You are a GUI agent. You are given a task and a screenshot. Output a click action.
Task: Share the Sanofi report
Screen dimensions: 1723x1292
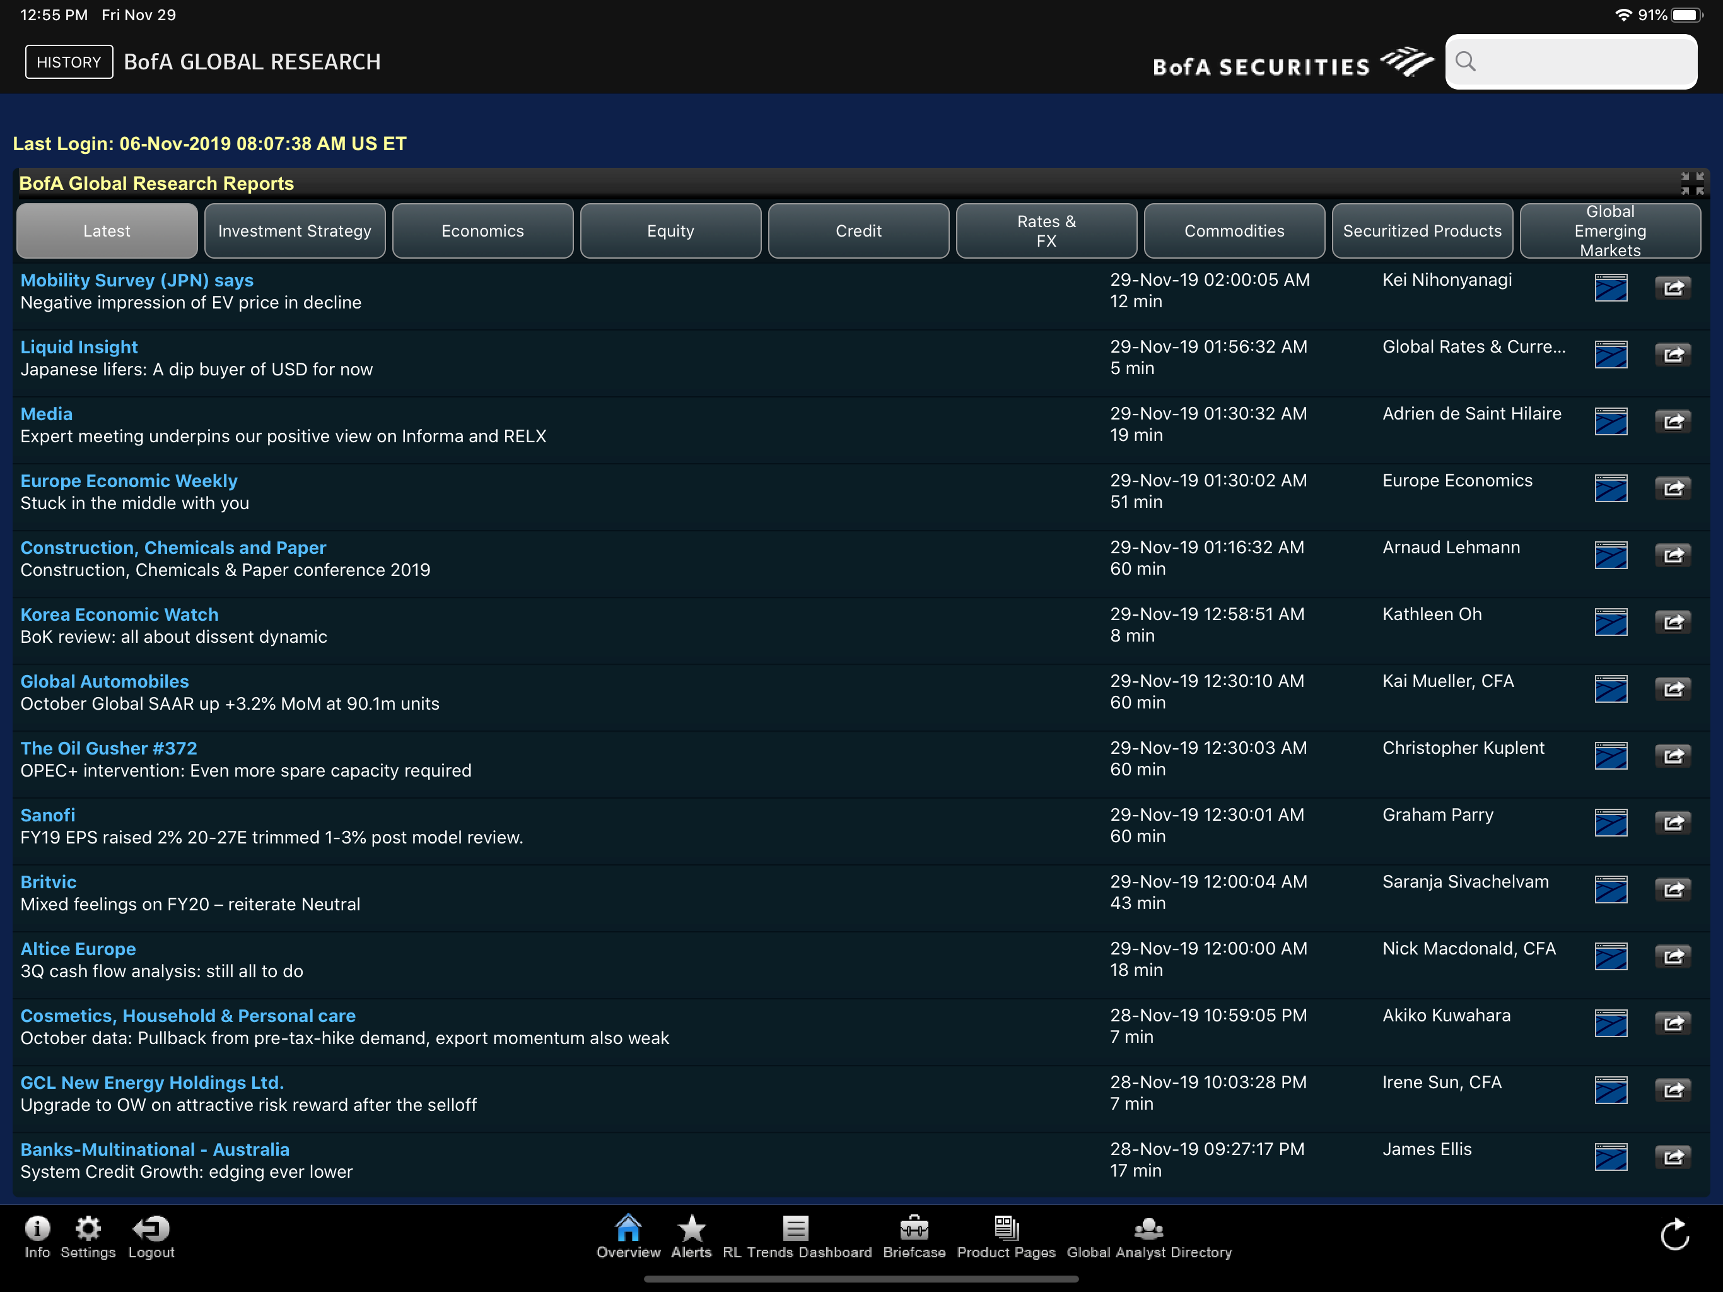coord(1673,824)
